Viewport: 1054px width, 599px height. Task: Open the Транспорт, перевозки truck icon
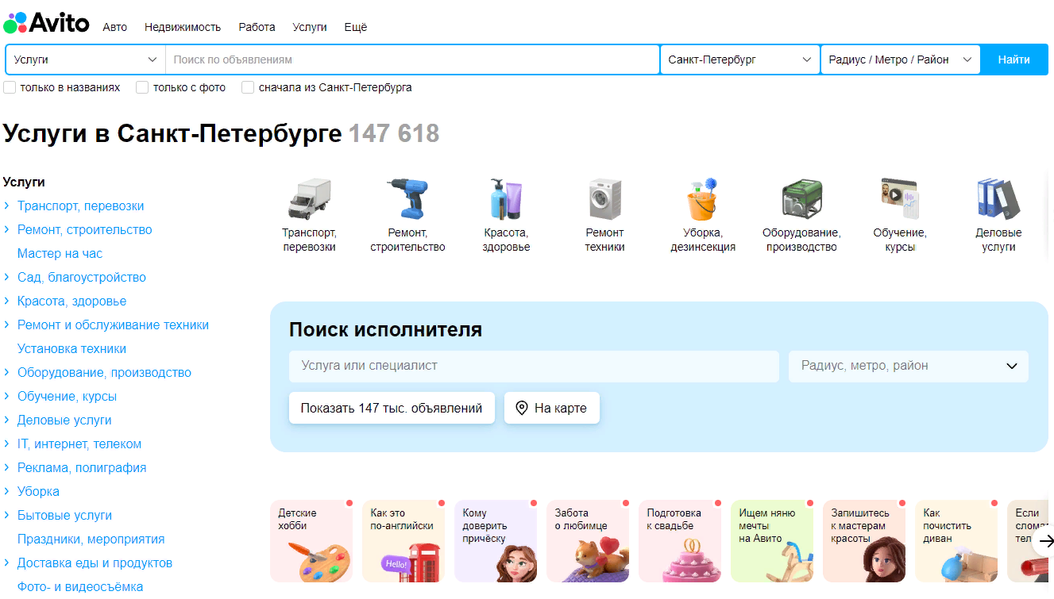click(x=309, y=198)
